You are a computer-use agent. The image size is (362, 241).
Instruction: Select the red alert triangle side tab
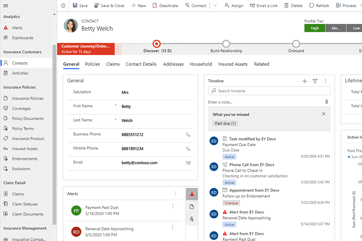pos(192,194)
